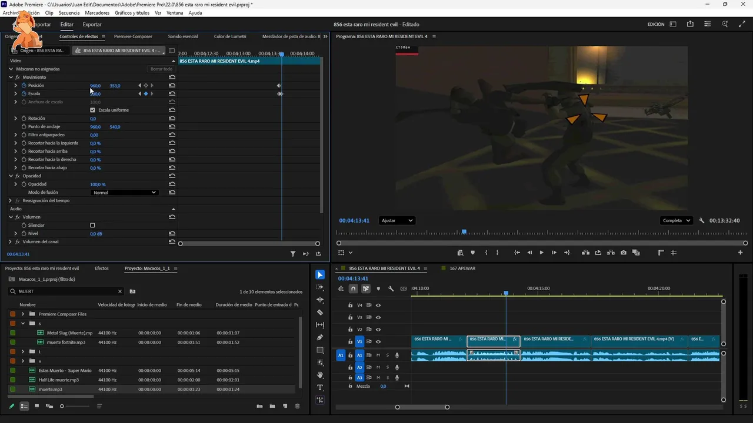Toggle animation stopwatch for Rotación
753x423 pixels.
click(x=24, y=119)
